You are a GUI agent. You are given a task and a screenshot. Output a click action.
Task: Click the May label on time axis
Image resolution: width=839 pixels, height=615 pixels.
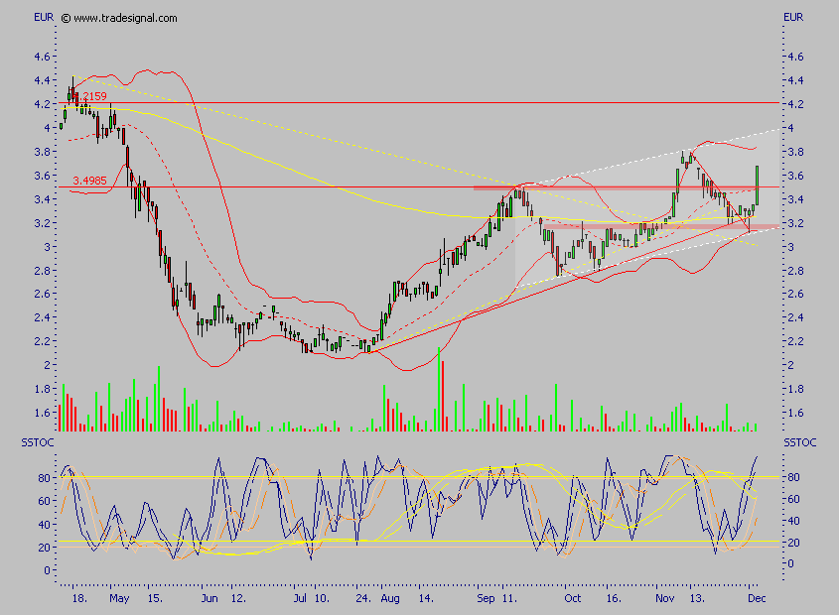click(x=119, y=600)
